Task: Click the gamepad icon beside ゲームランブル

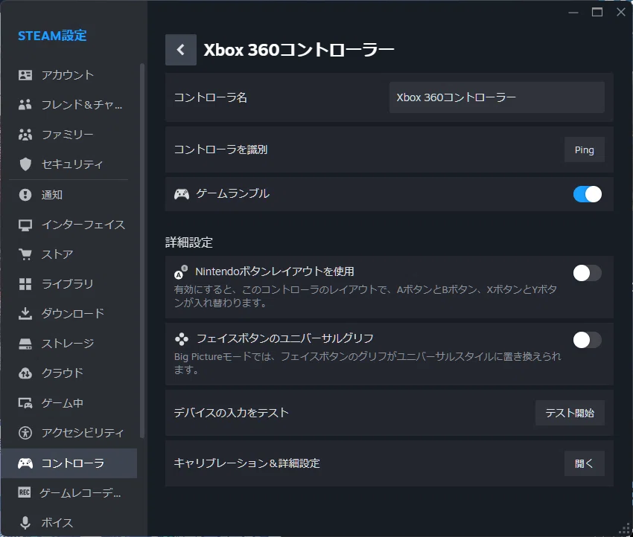Action: pyautogui.click(x=181, y=194)
